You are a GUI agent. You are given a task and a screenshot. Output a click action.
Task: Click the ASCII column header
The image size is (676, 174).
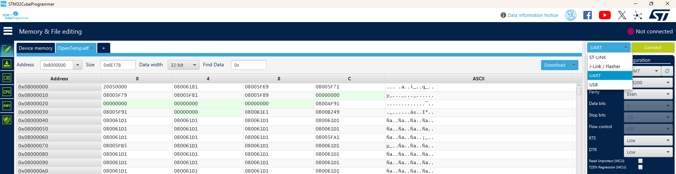pyautogui.click(x=478, y=79)
